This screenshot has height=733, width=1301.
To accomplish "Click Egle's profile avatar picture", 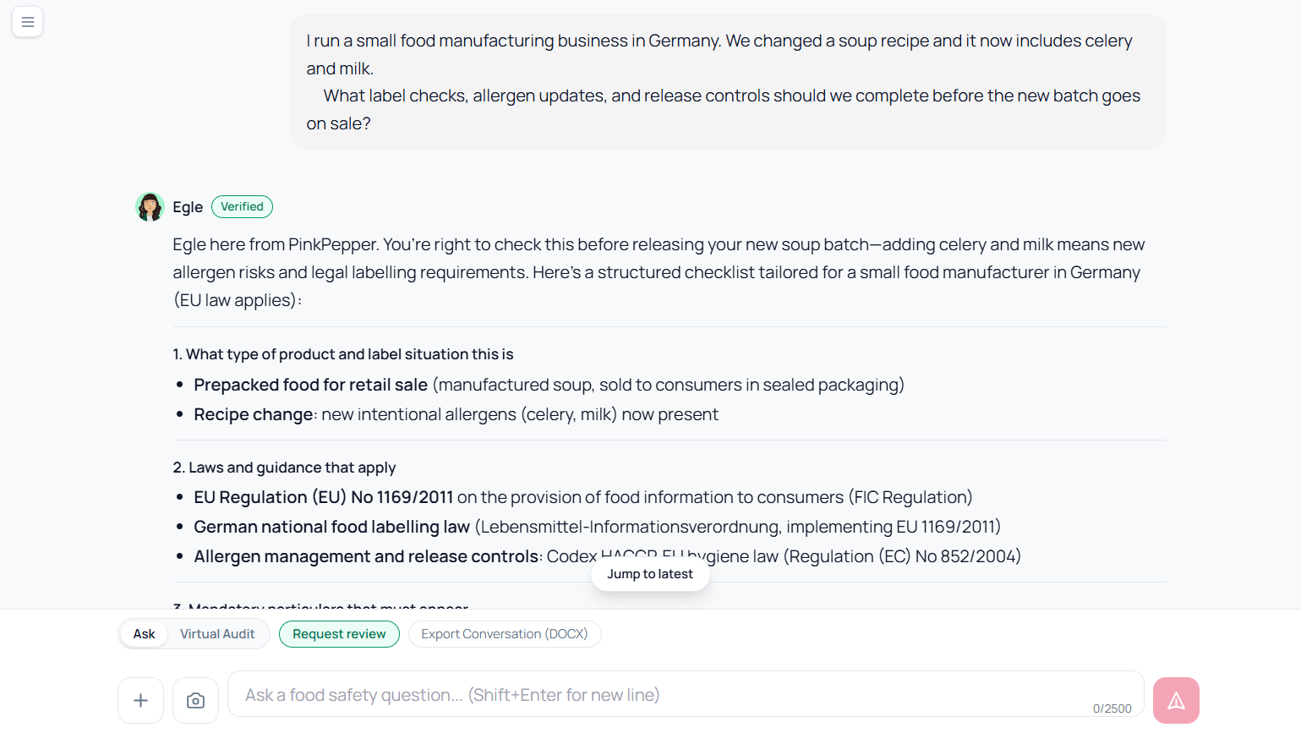I will 150,207.
